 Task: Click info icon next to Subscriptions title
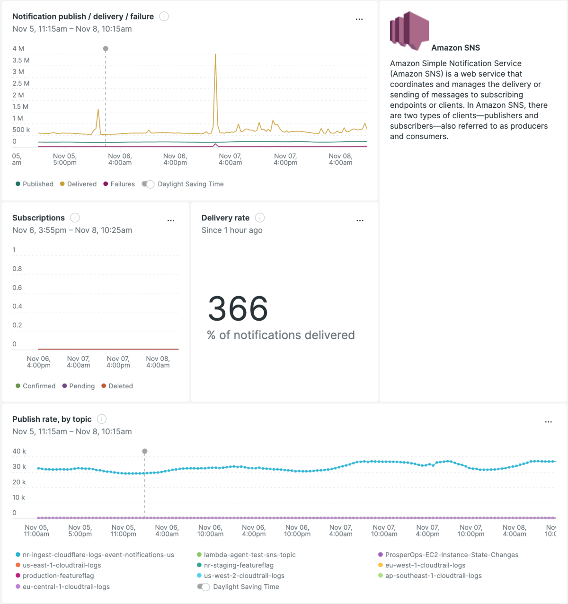[x=75, y=218]
